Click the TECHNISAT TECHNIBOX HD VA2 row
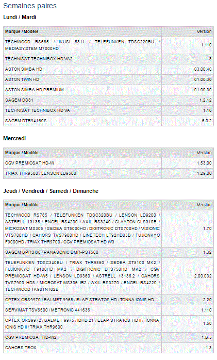This screenshot has height=360, width=217. (x=108, y=59)
